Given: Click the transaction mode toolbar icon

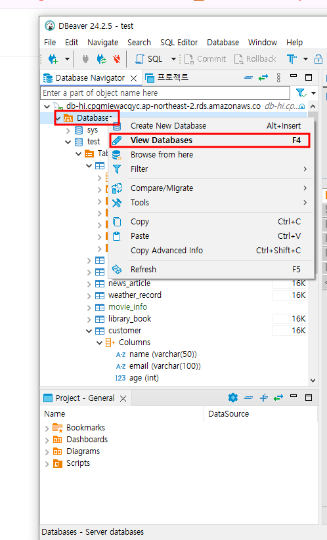Looking at the screenshot, I should pos(292,59).
